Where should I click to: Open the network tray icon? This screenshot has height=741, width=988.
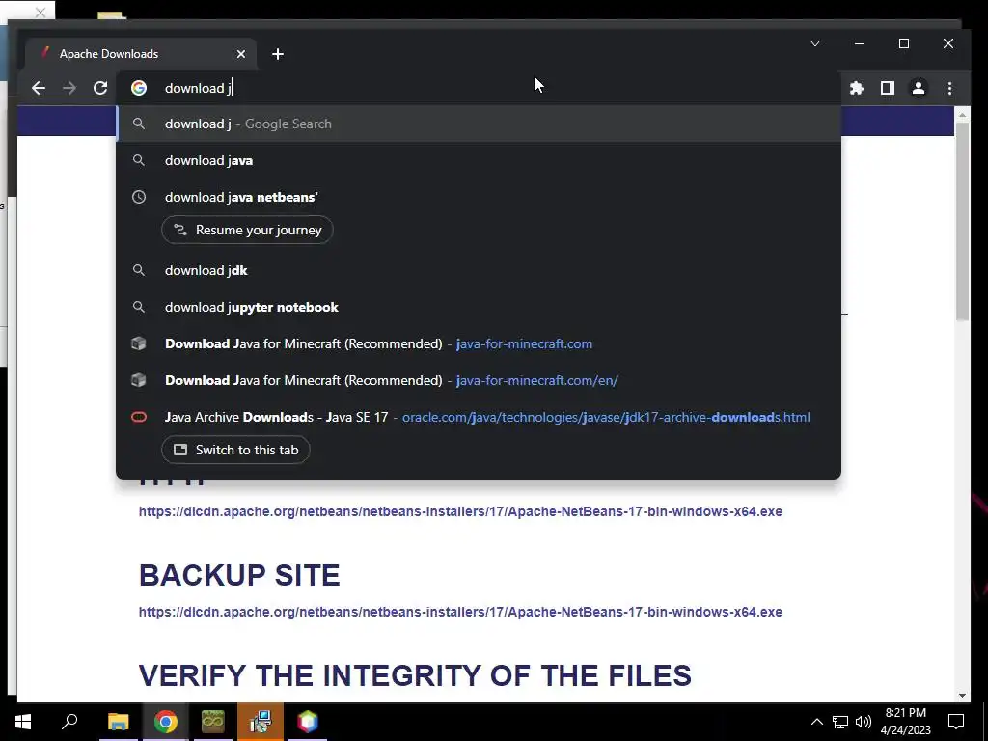coord(840,722)
